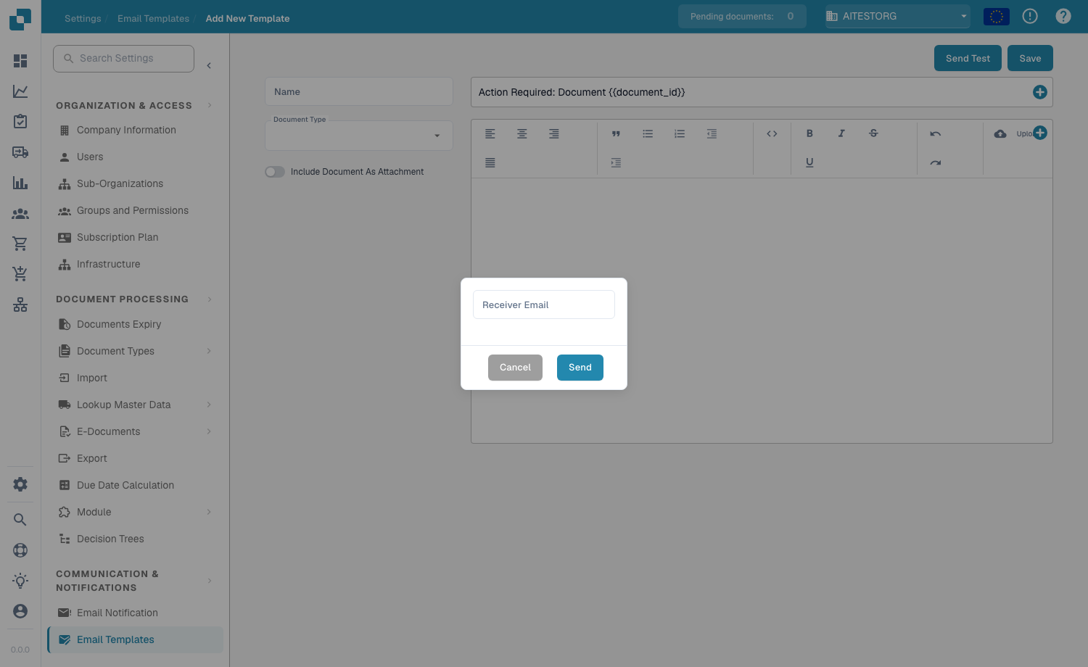
Task: Insert a code block with the code icon
Action: pyautogui.click(x=772, y=133)
